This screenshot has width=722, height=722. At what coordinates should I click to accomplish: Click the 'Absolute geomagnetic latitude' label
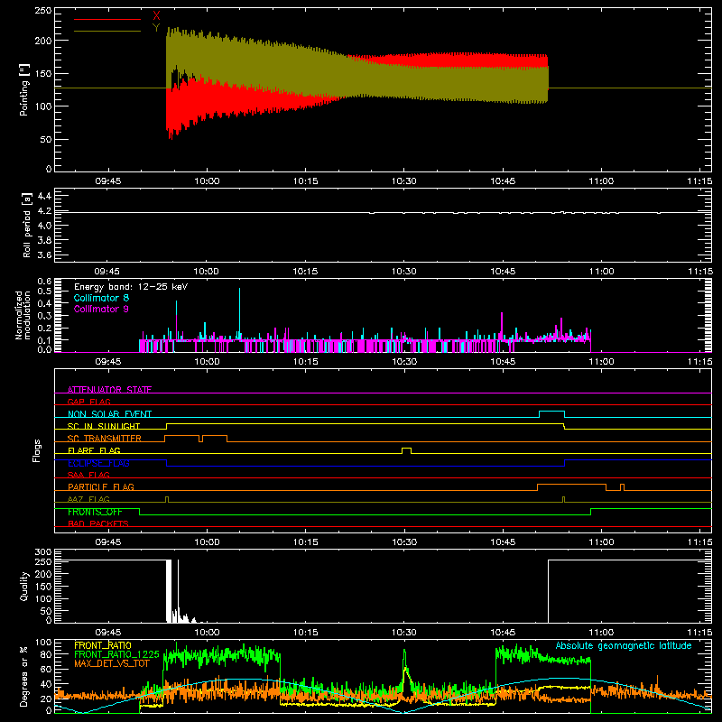point(624,645)
